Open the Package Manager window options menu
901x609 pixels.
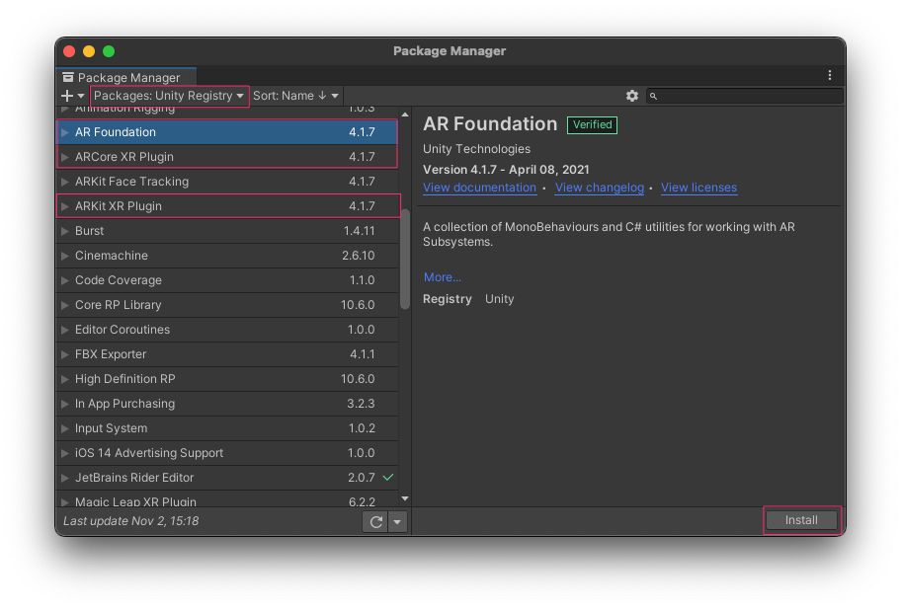point(829,75)
